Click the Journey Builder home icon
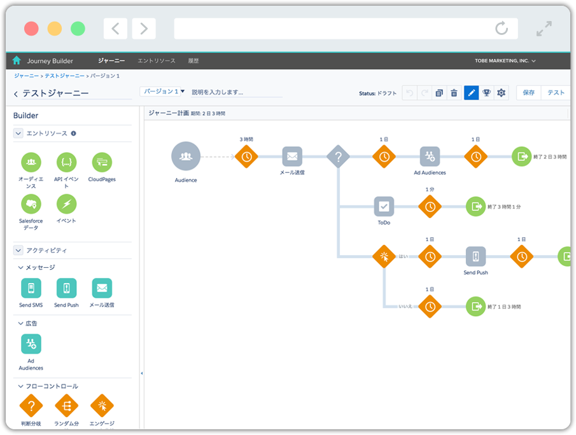 [x=17, y=60]
